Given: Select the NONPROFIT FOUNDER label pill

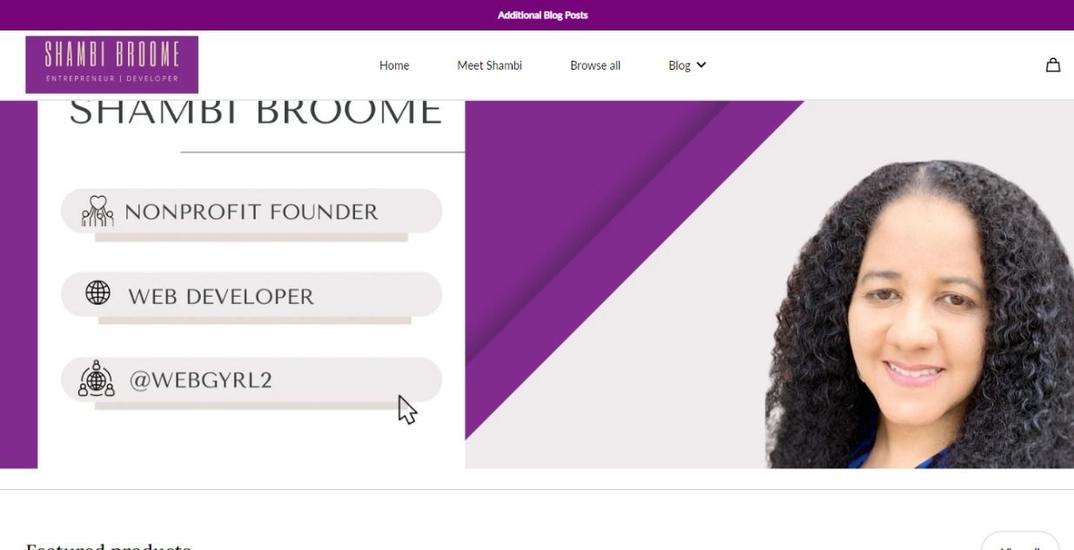Looking at the screenshot, I should pyautogui.click(x=252, y=211).
